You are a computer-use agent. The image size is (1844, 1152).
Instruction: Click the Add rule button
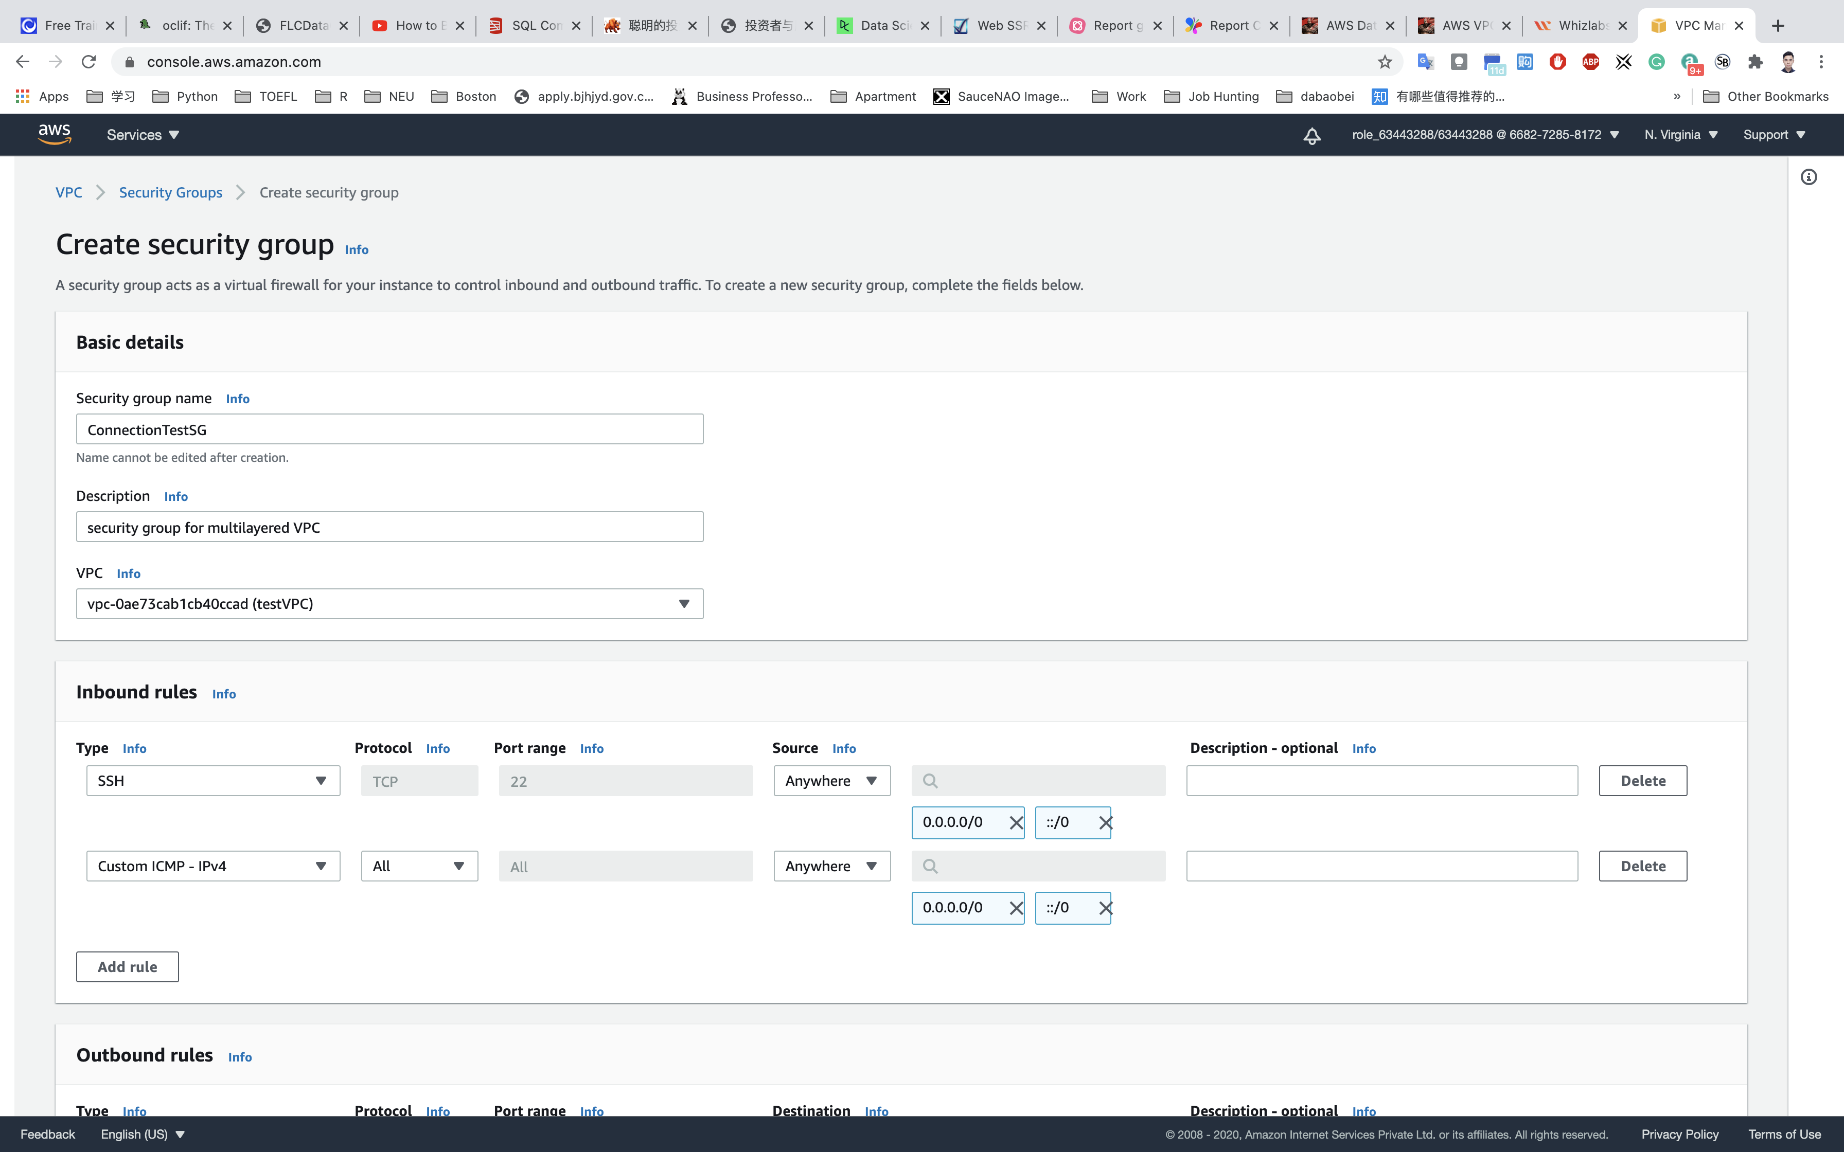[127, 967]
